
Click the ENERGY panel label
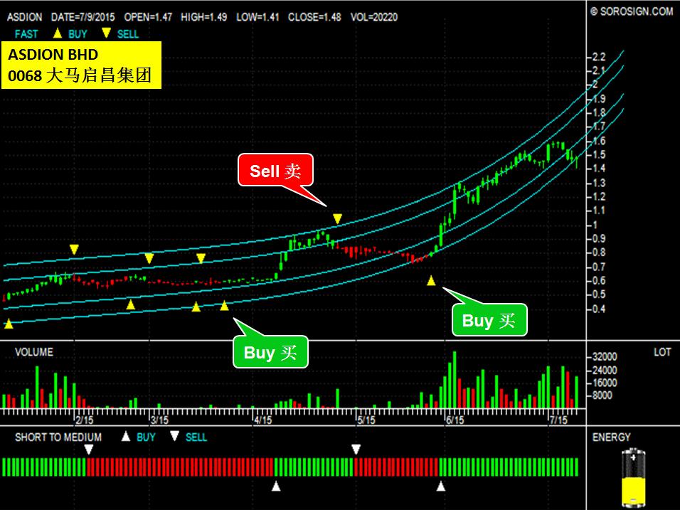612,437
